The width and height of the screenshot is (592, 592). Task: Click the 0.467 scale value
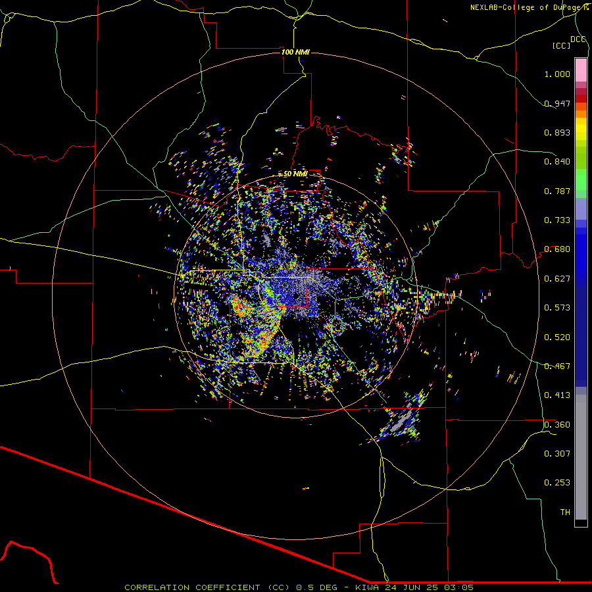coord(557,366)
